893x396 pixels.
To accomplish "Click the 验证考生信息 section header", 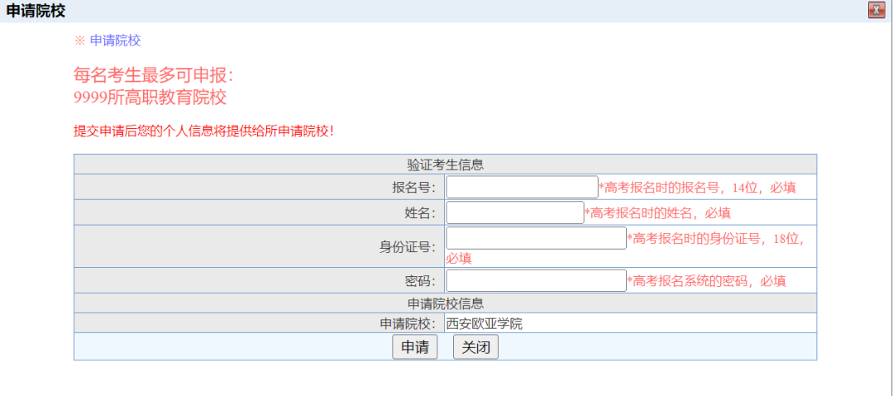I will 445,165.
